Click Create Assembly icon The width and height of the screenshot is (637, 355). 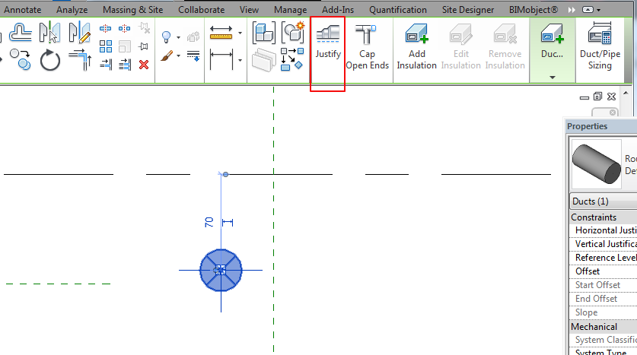[x=263, y=33]
